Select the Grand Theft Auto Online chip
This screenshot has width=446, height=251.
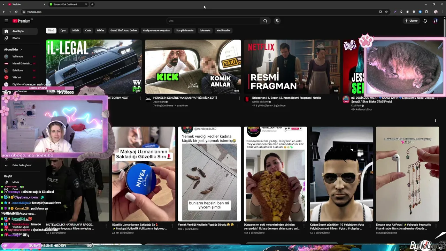click(124, 31)
